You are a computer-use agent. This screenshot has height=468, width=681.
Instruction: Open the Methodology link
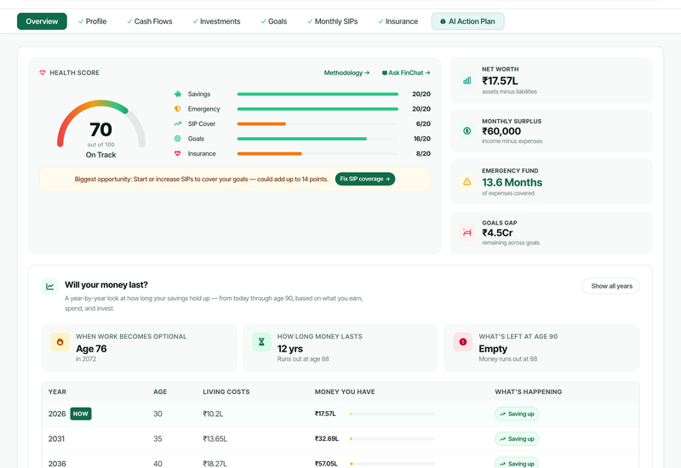(x=346, y=73)
